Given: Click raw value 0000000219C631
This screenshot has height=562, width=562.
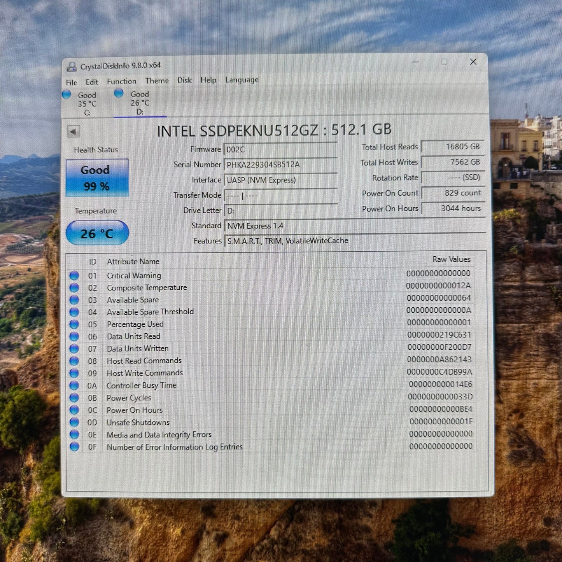Looking at the screenshot, I should click(439, 334).
